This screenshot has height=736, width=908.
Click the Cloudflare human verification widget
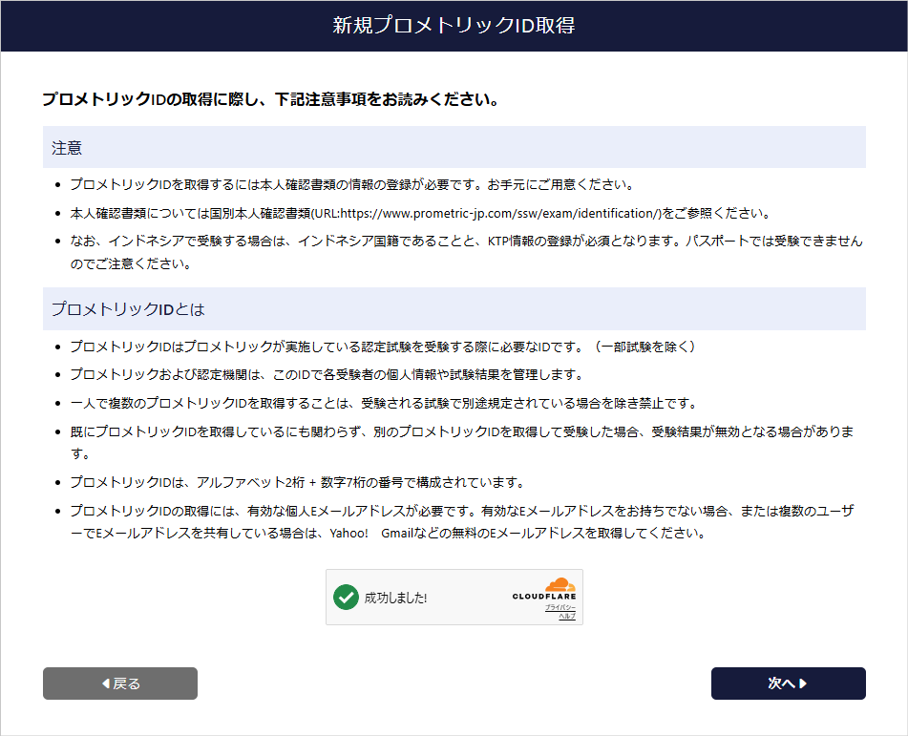pos(454,597)
